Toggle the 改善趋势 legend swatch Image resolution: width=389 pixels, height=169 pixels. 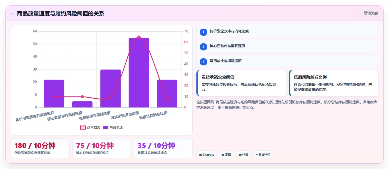[x=83, y=127]
